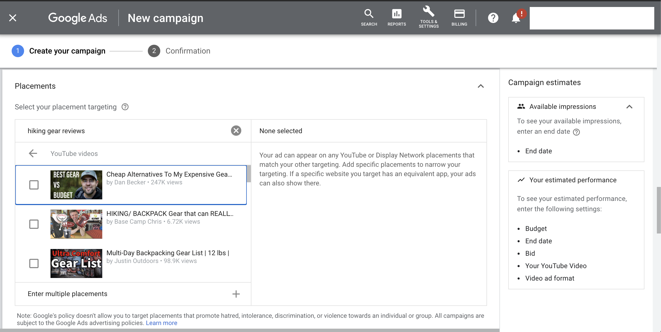Go back from YouTube videos list

tap(33, 153)
